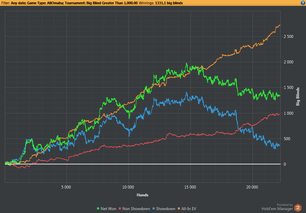This screenshot has width=306, height=213.
Task: Click the Hands x-axis title
Action: (x=143, y=195)
